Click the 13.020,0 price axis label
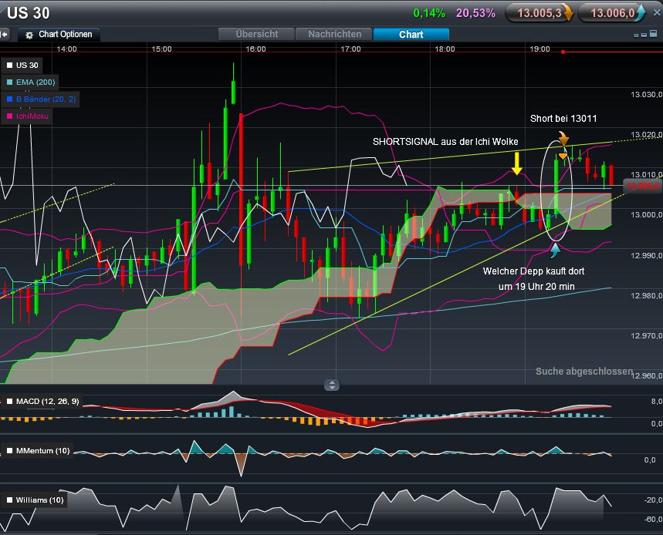This screenshot has height=535, width=663. (x=647, y=135)
